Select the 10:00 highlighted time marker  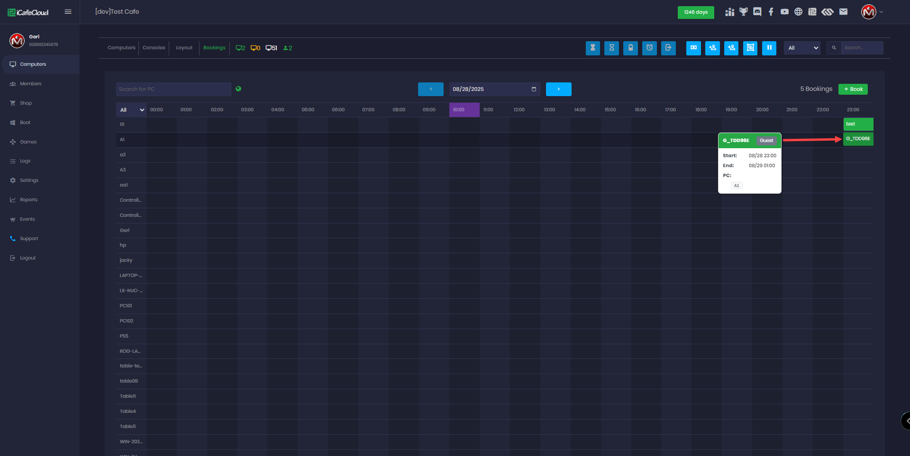464,110
